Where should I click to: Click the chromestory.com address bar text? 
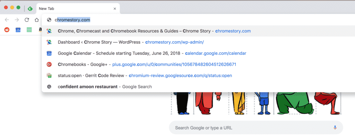[x=72, y=20]
